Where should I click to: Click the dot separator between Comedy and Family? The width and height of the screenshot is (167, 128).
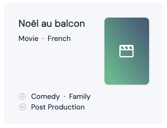coord(64,96)
